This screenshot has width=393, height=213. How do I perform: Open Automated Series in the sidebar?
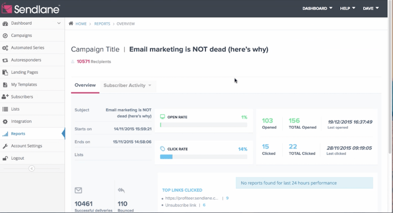click(32, 48)
